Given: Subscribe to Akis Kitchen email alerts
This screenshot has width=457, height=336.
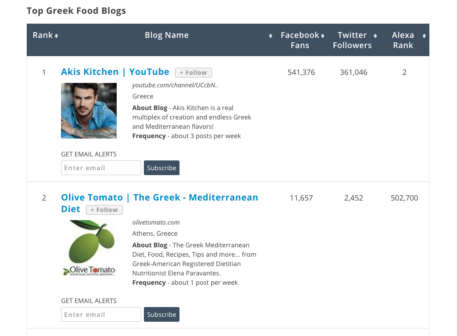Looking at the screenshot, I should point(162,168).
